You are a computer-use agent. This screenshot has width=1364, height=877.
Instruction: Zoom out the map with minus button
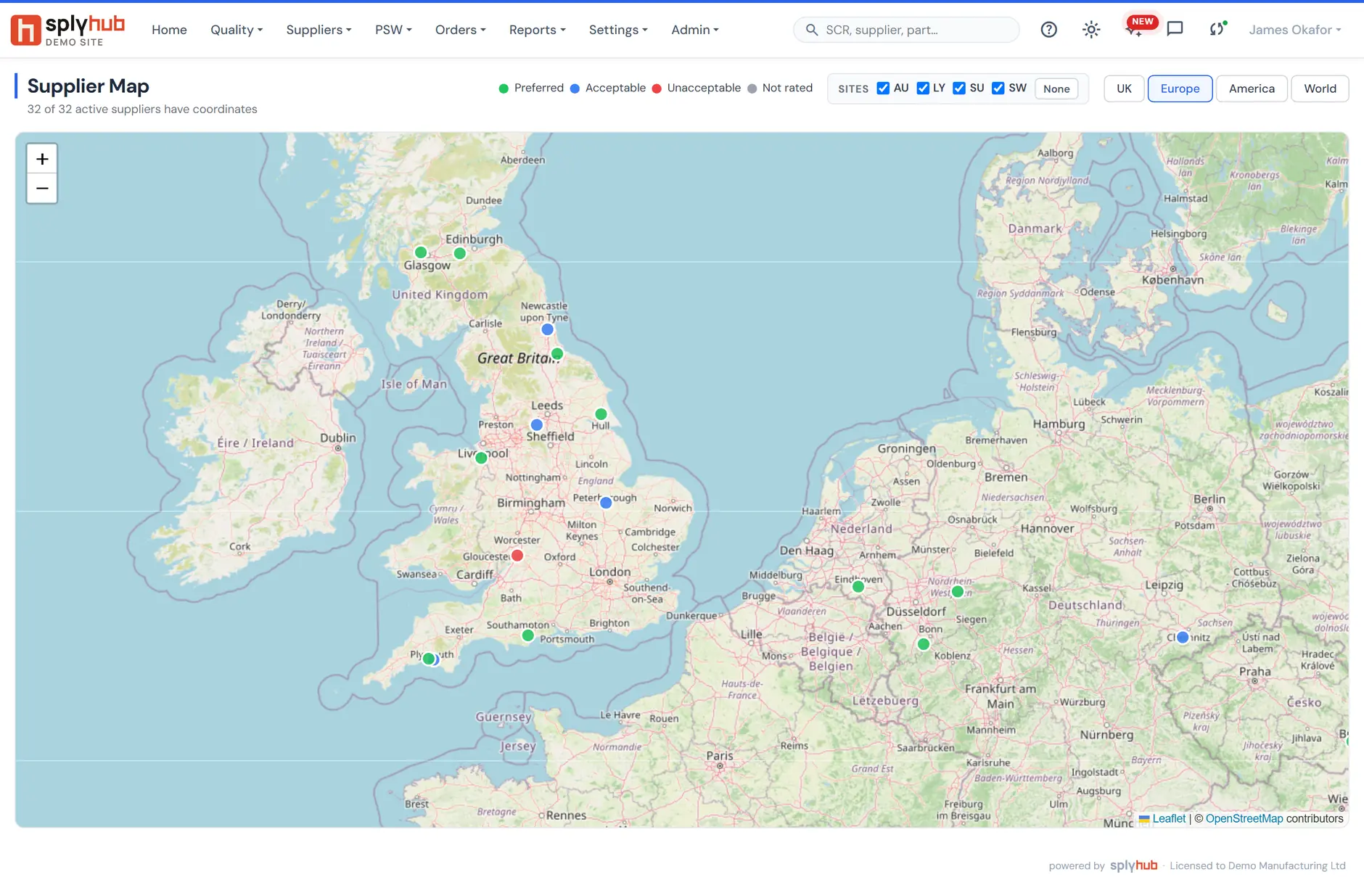pyautogui.click(x=42, y=189)
